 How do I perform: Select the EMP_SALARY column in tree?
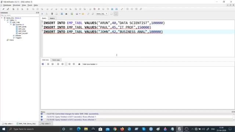point(23,33)
